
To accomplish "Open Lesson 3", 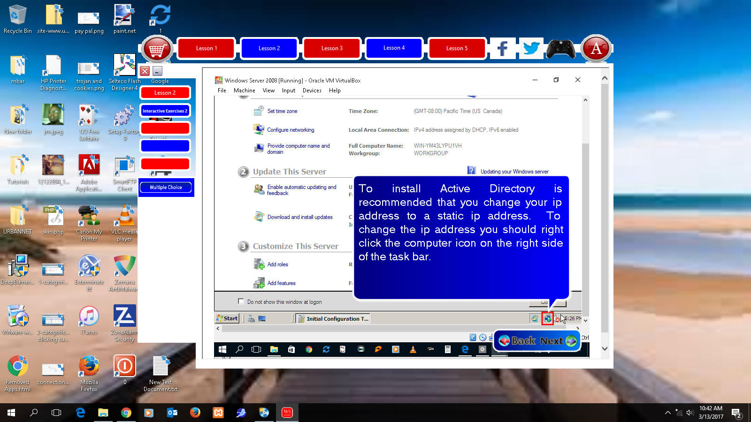I will point(332,48).
